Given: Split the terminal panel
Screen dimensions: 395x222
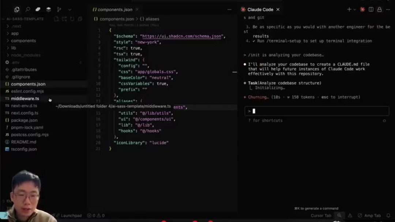Looking at the screenshot, I should click(371, 10).
